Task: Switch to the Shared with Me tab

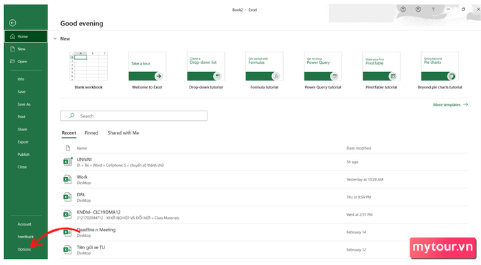Action: (x=123, y=133)
